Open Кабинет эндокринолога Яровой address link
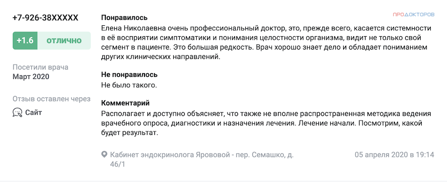447x182 pixels. point(202,155)
